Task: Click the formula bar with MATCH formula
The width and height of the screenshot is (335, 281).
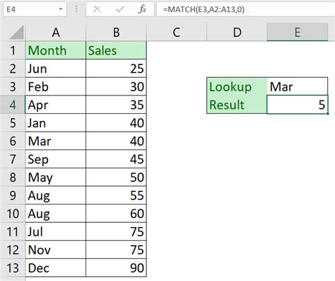Action: point(246,9)
